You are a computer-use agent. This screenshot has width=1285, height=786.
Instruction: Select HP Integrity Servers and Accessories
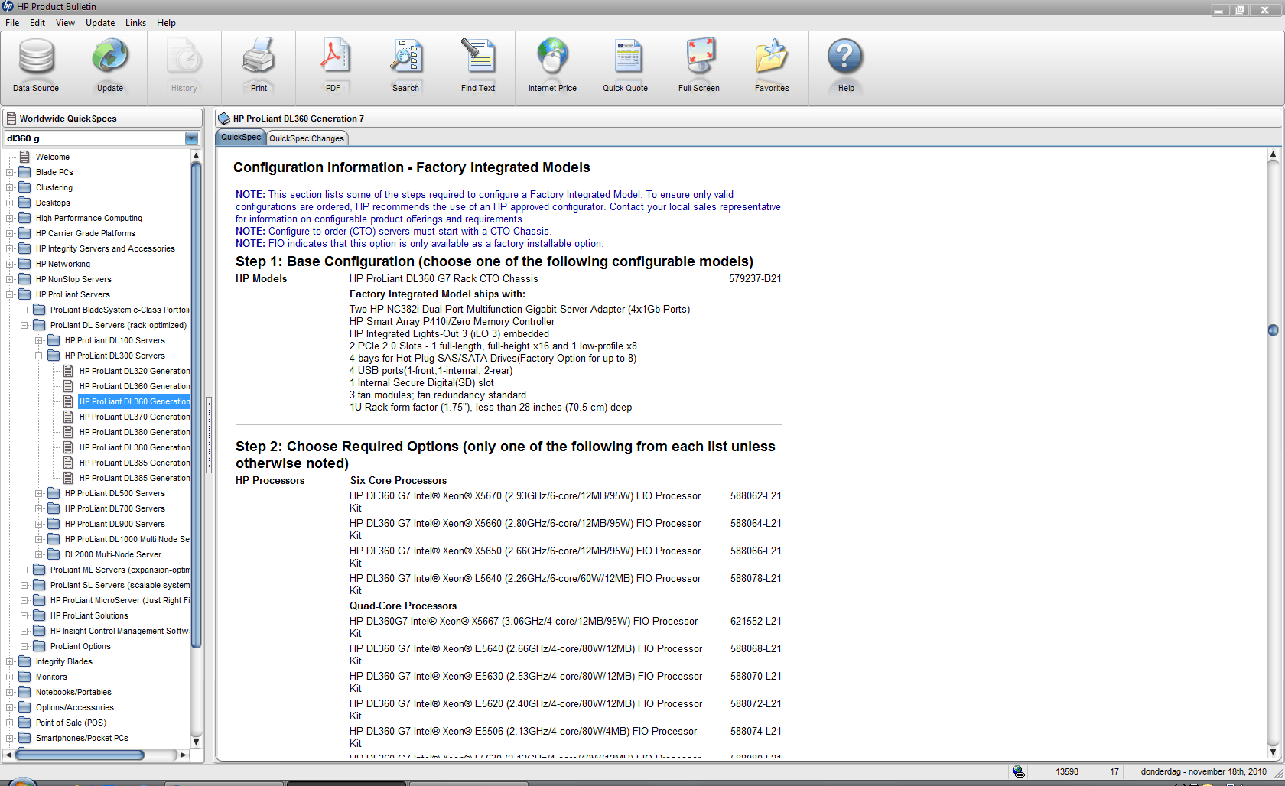click(106, 248)
